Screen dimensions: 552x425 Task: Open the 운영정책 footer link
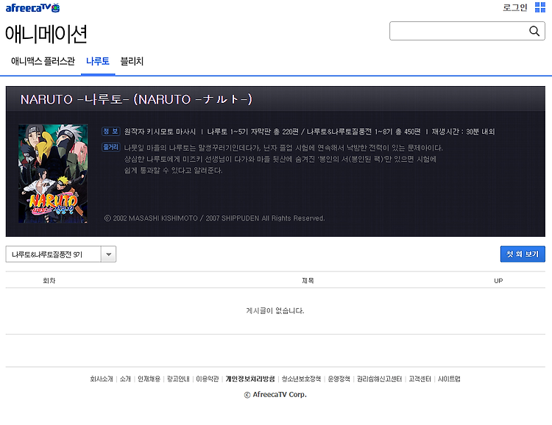pyautogui.click(x=339, y=379)
